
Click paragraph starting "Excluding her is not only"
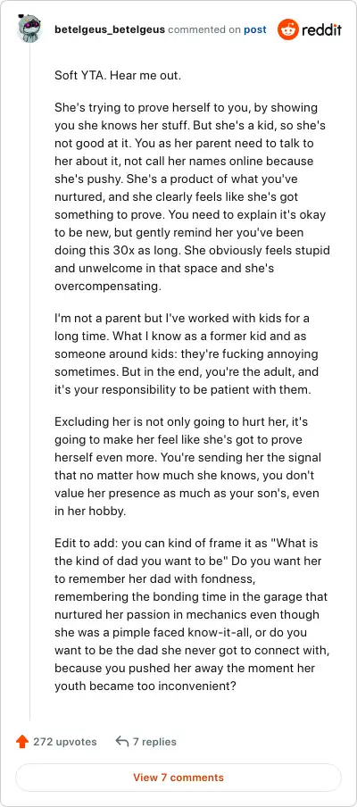pyautogui.click(x=187, y=458)
